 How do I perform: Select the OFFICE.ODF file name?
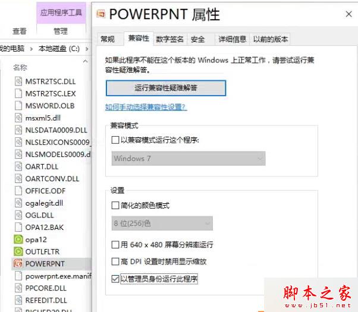tap(45, 191)
